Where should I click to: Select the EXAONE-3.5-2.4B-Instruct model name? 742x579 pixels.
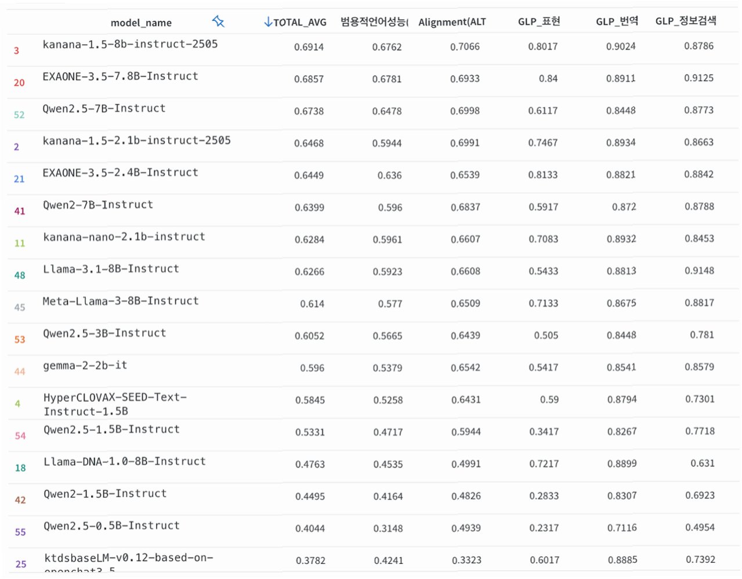(x=120, y=172)
